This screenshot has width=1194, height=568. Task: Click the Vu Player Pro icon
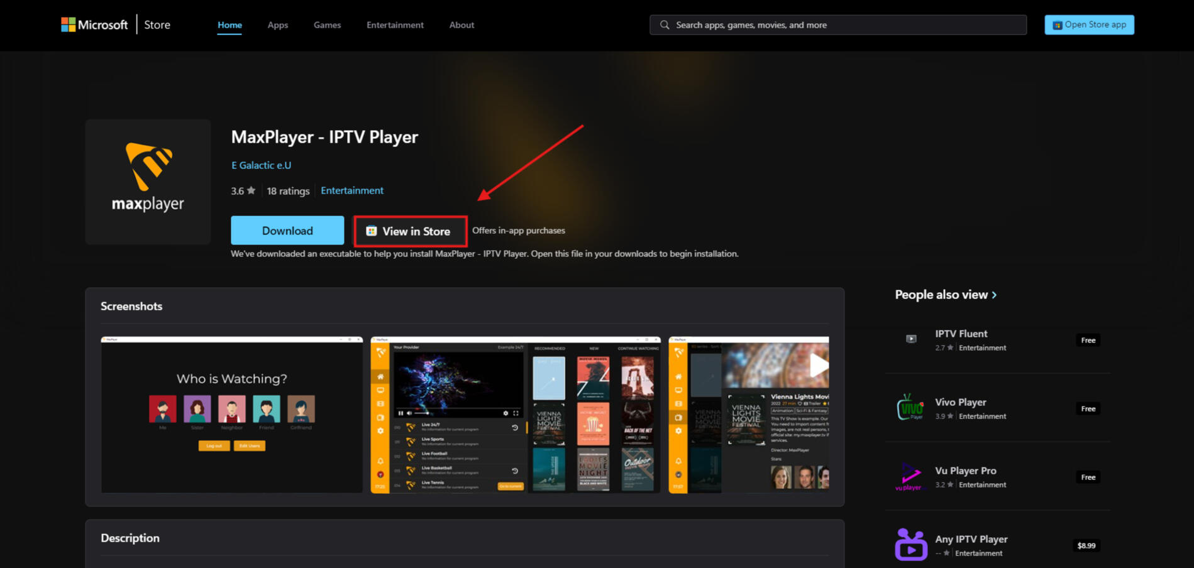[910, 476]
